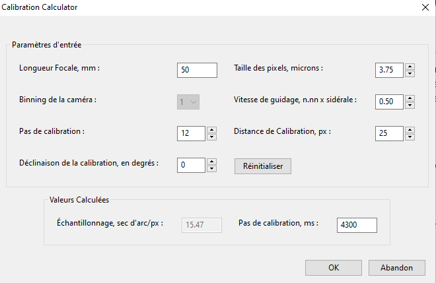
Task: Open the camera binning dropdown
Action: (x=188, y=102)
